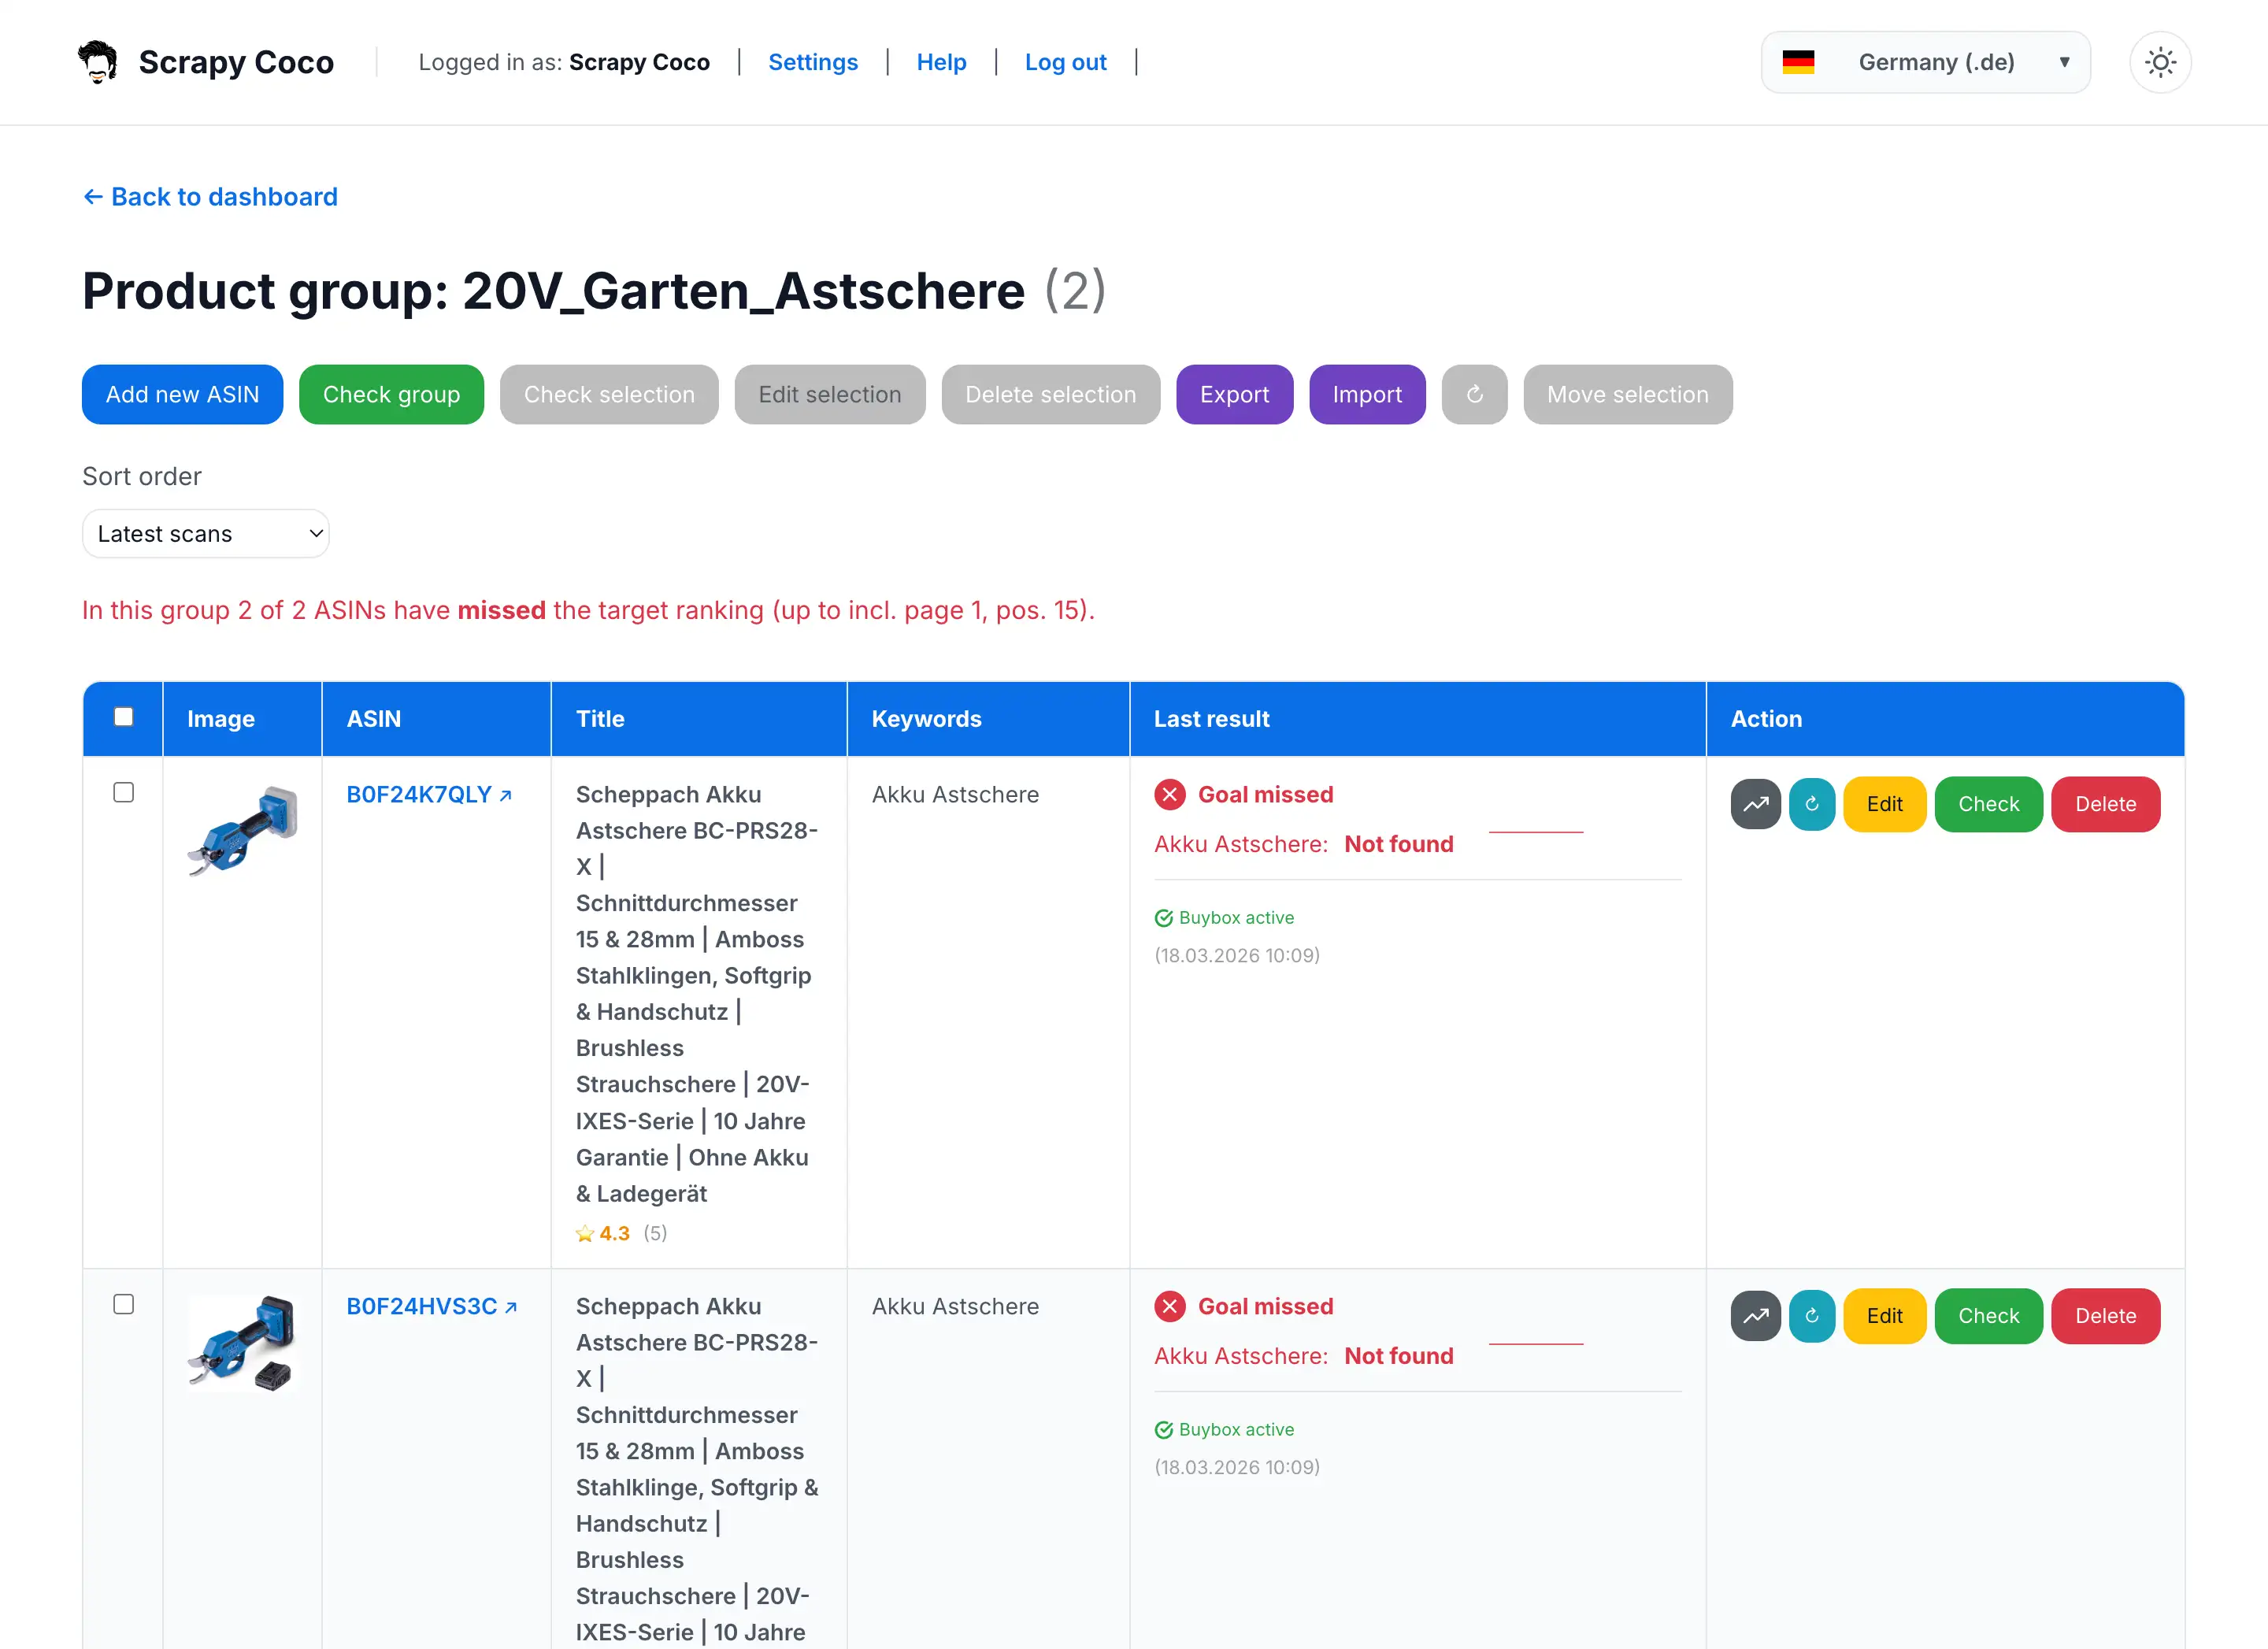Screen dimensions: 2268x1649
Task: Click Buybox active check icon for B0F24K7QLY
Action: pyautogui.click(x=1164, y=918)
